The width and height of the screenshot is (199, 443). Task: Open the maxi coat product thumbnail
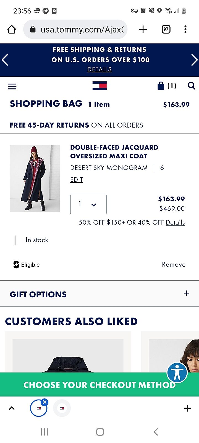pyautogui.click(x=35, y=179)
